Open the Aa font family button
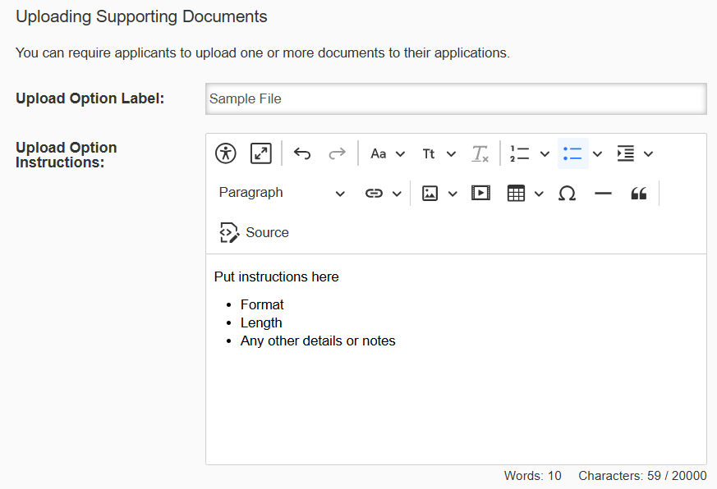The image size is (717, 489). tap(379, 153)
